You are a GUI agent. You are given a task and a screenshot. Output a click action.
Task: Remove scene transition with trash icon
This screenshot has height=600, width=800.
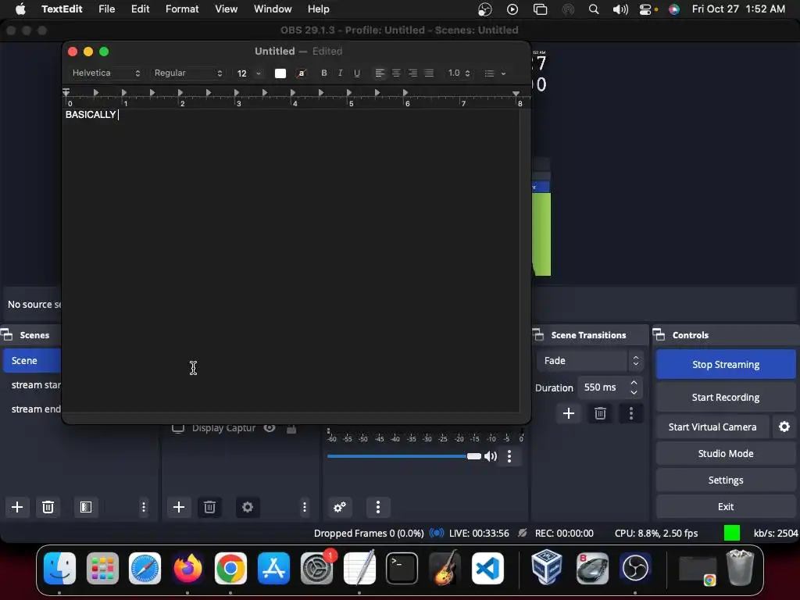coord(600,413)
